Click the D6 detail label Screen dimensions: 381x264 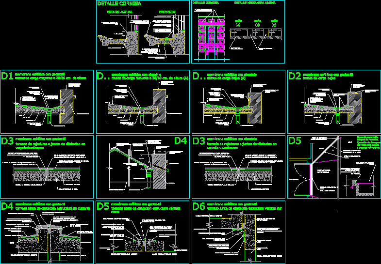[199, 206]
